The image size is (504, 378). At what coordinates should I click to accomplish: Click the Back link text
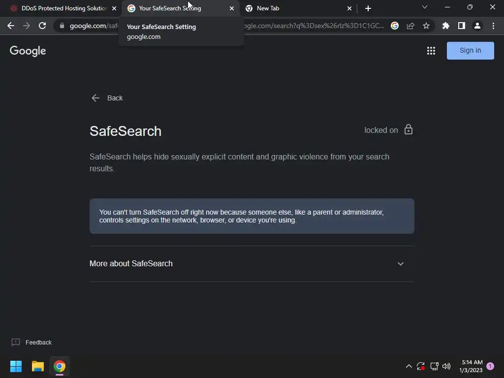pos(115,98)
